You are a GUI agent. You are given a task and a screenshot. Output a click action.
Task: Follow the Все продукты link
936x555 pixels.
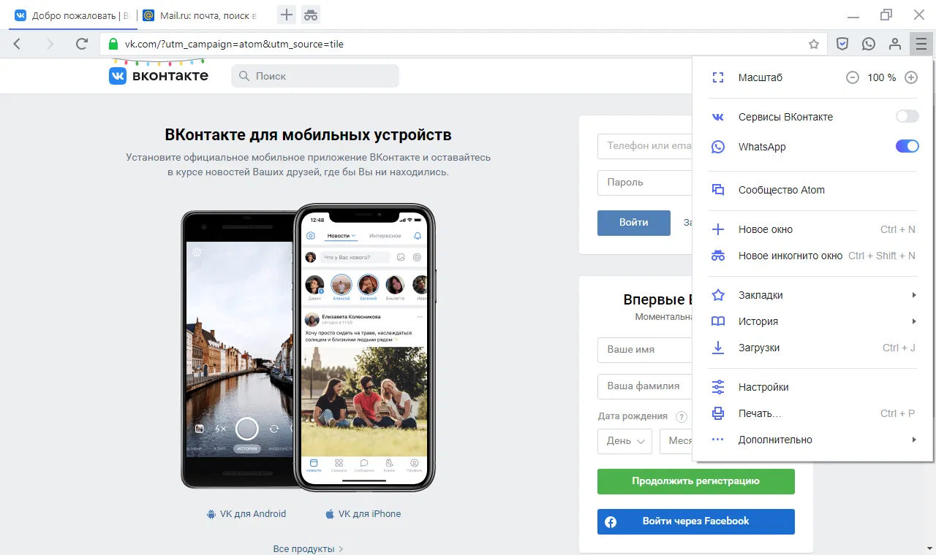click(308, 548)
